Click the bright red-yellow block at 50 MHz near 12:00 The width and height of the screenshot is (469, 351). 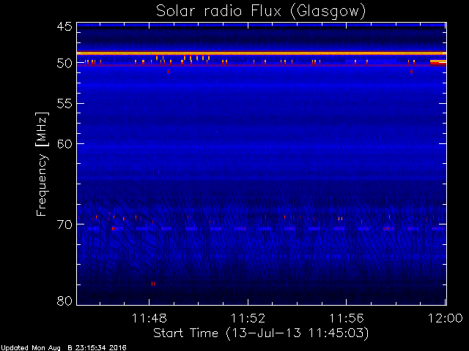[x=438, y=62]
